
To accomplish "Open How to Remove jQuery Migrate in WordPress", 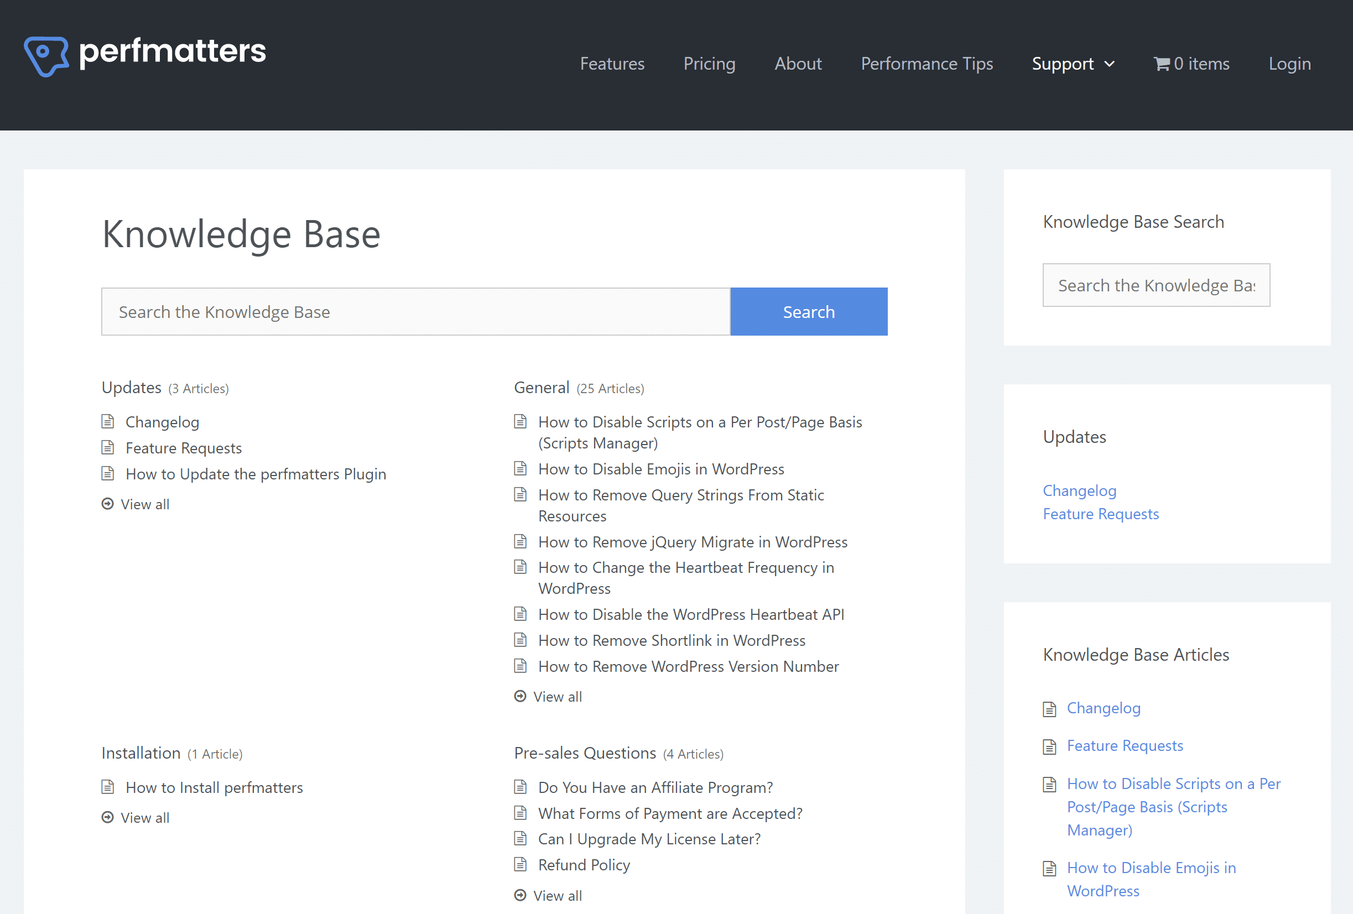I will (x=693, y=541).
